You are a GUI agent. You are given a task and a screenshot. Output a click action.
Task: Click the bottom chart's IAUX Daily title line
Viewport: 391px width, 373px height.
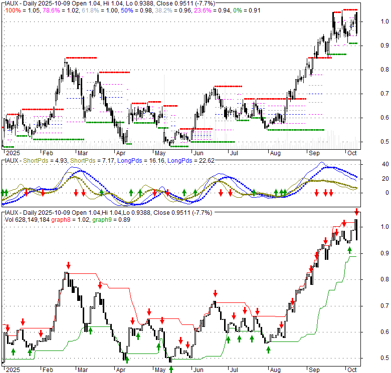(x=108, y=213)
